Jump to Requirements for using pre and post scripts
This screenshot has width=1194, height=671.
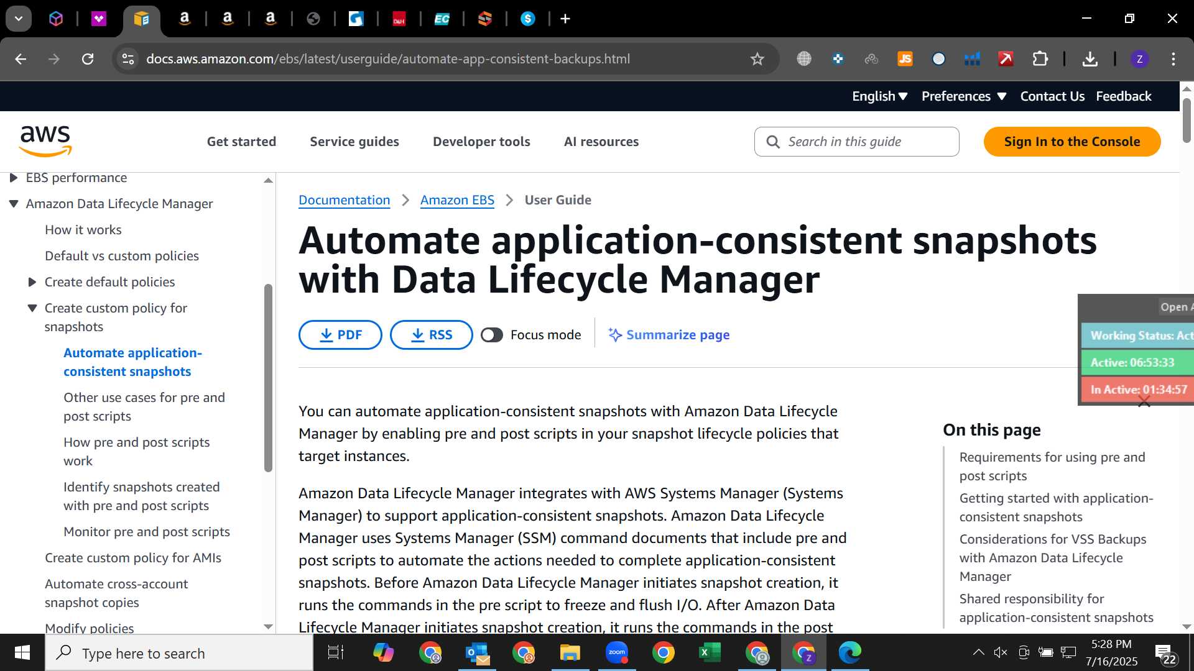tap(1052, 467)
